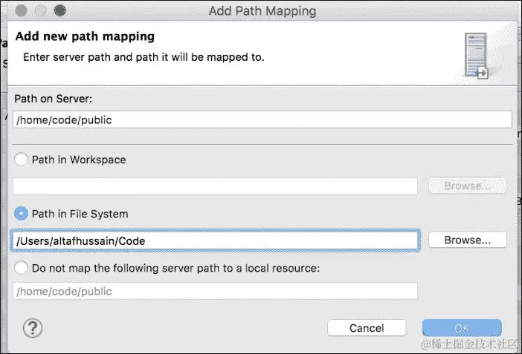Focus the Path in Workspace text field
The image size is (522, 354).
215,186
